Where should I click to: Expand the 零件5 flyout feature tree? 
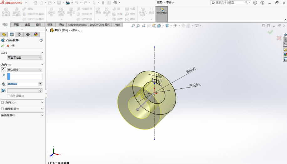click(x=47, y=30)
